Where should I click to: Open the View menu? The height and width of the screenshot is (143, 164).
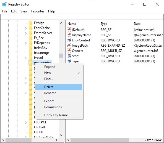tap(24, 11)
